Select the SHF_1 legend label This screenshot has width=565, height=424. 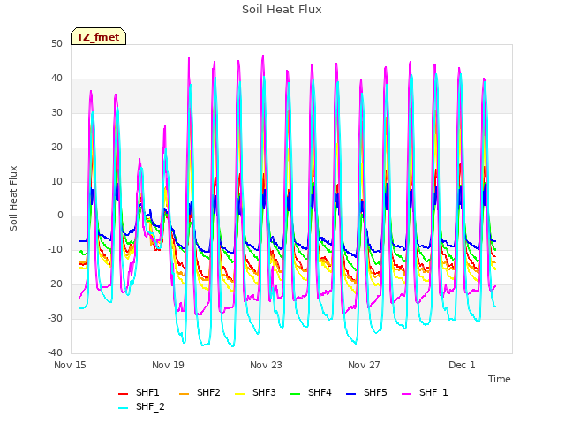click(433, 392)
